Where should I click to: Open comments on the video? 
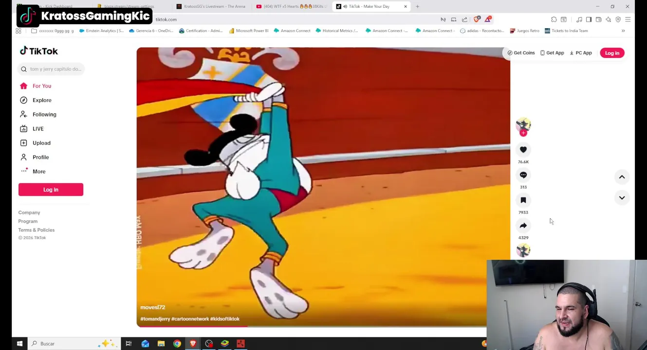(x=523, y=175)
